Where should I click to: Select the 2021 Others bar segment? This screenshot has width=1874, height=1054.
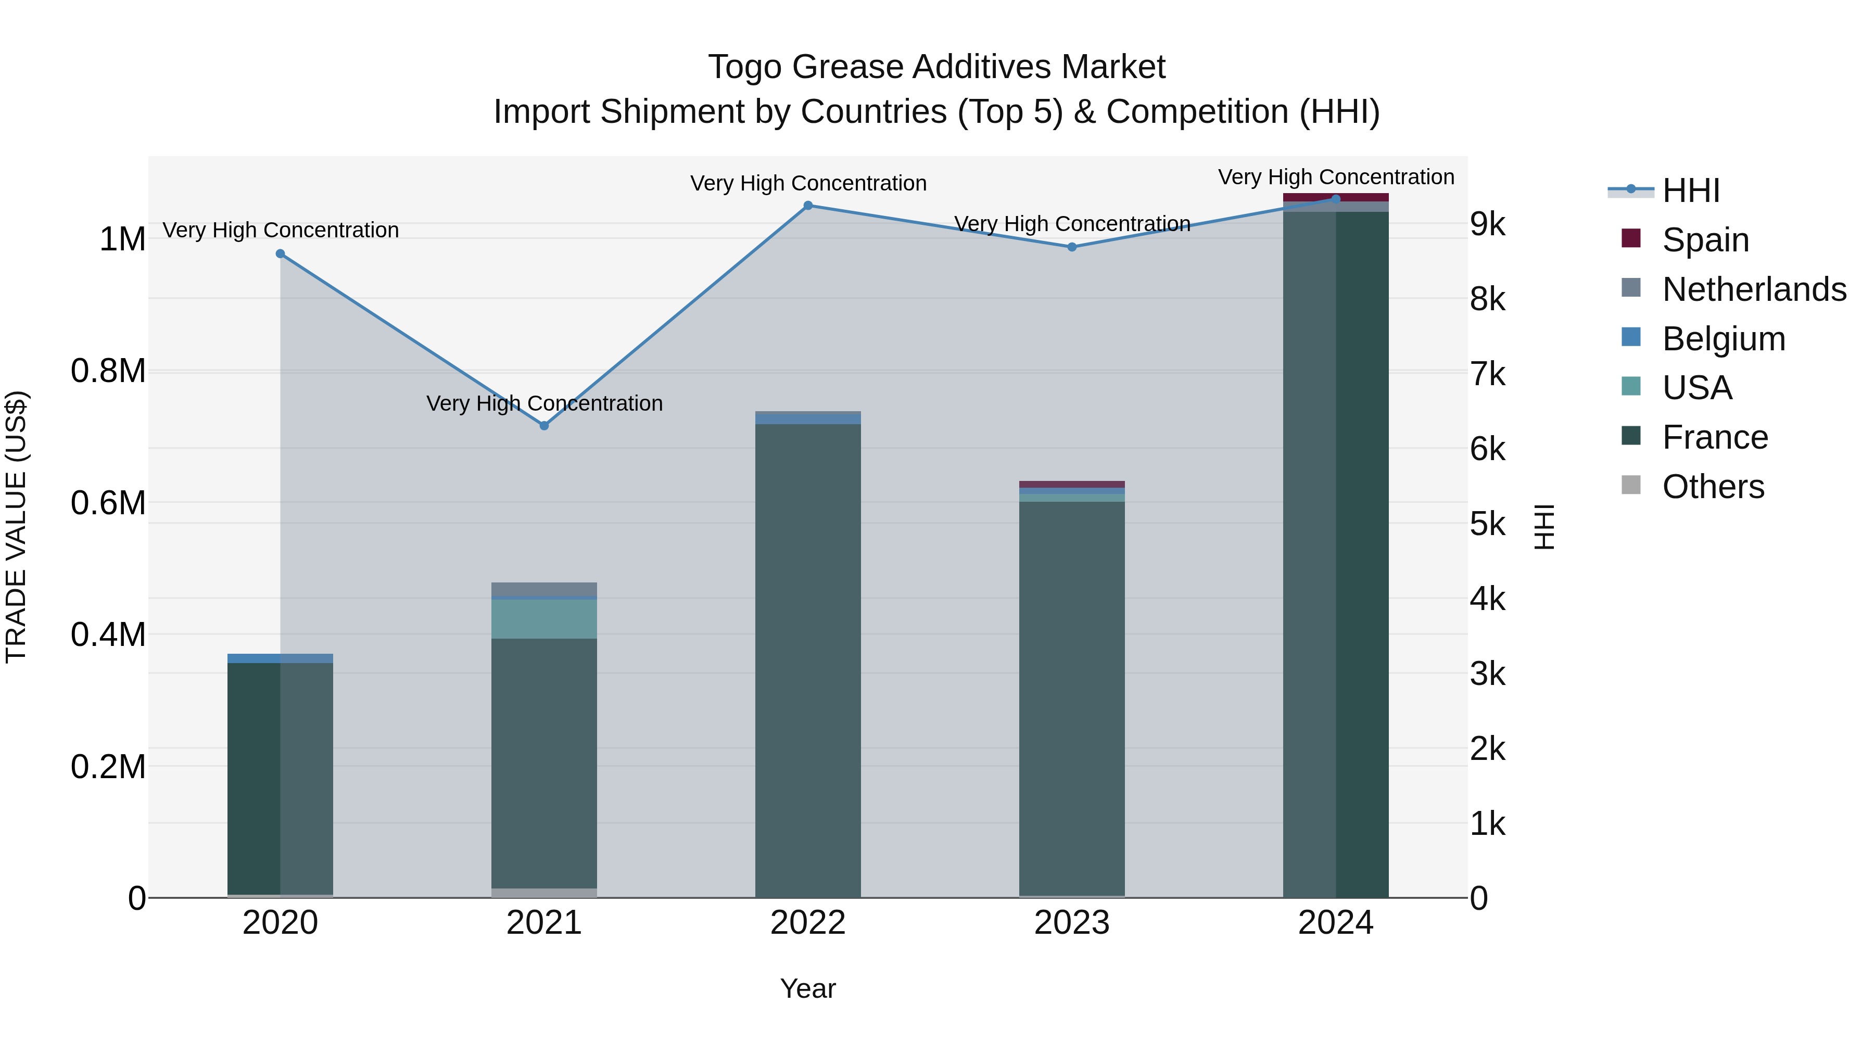point(544,893)
